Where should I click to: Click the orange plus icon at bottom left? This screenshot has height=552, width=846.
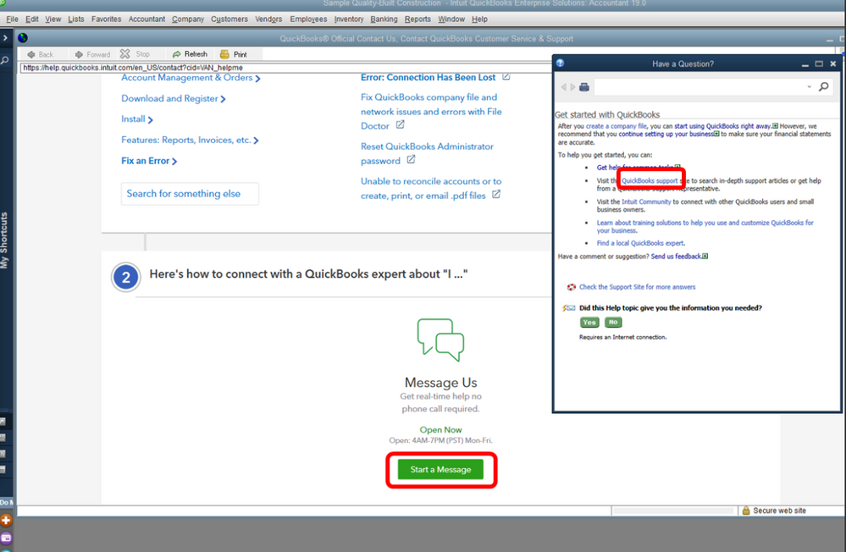pyautogui.click(x=6, y=520)
